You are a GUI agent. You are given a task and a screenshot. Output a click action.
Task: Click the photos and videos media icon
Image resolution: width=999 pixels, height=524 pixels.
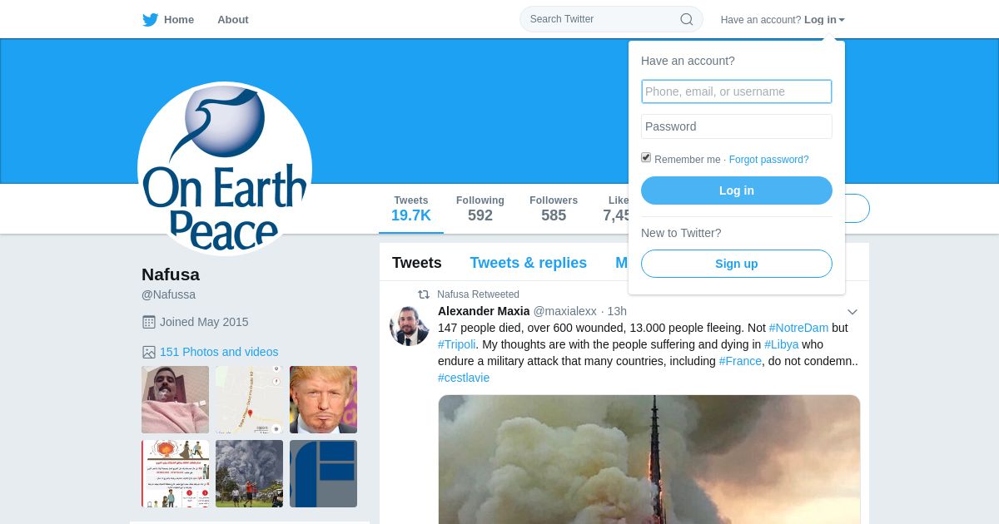point(149,352)
